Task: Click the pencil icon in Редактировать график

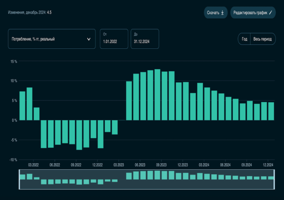Action: tap(271, 12)
